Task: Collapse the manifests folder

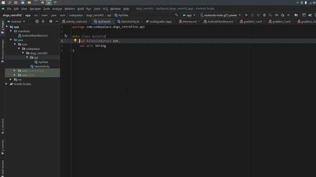Action: [x=11, y=31]
